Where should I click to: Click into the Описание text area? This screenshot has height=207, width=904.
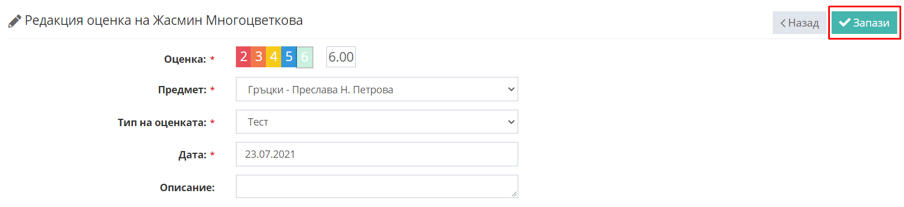click(x=377, y=186)
